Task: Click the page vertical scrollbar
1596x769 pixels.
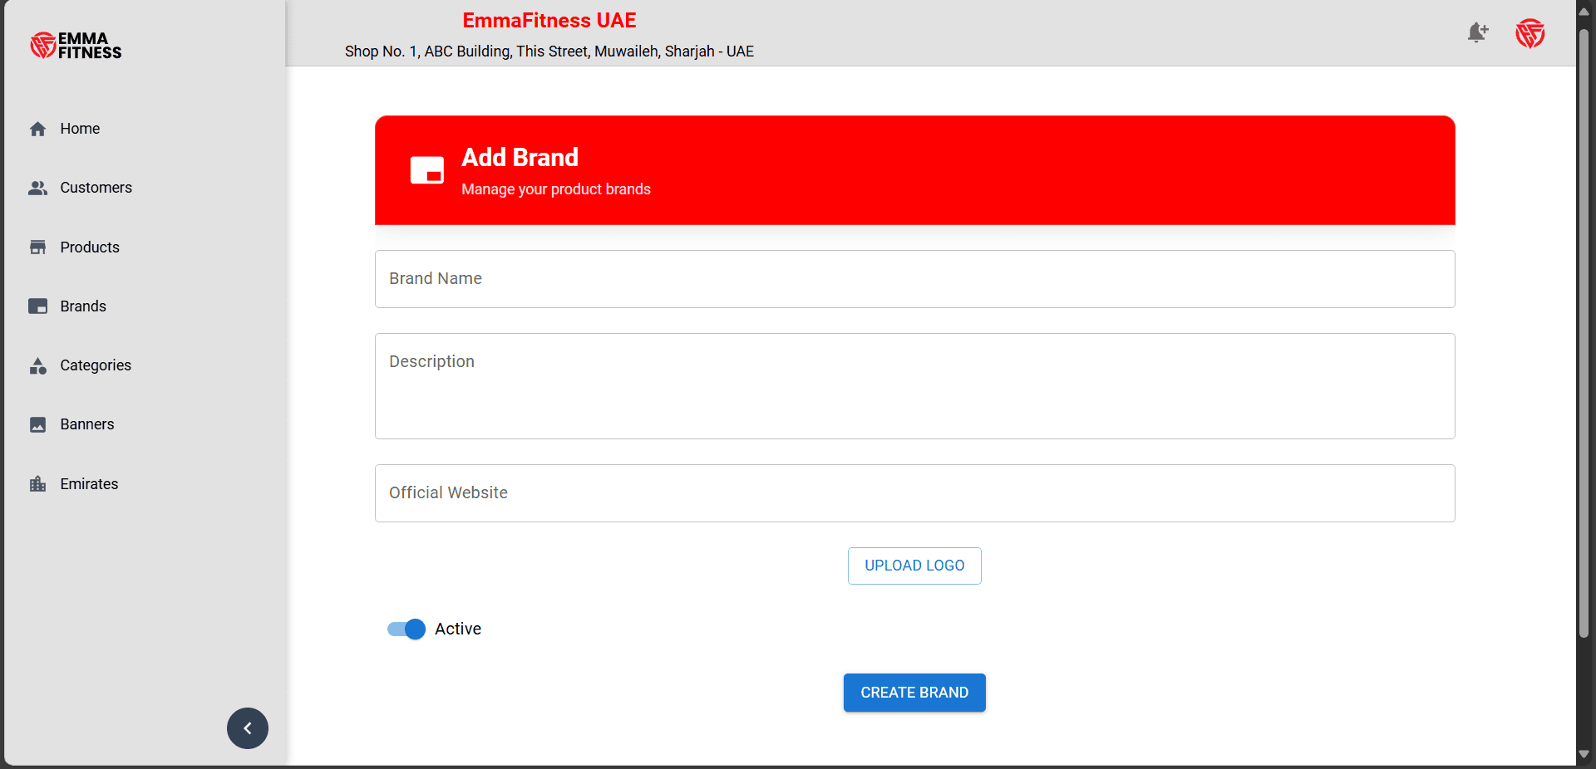Action: 1584,332
